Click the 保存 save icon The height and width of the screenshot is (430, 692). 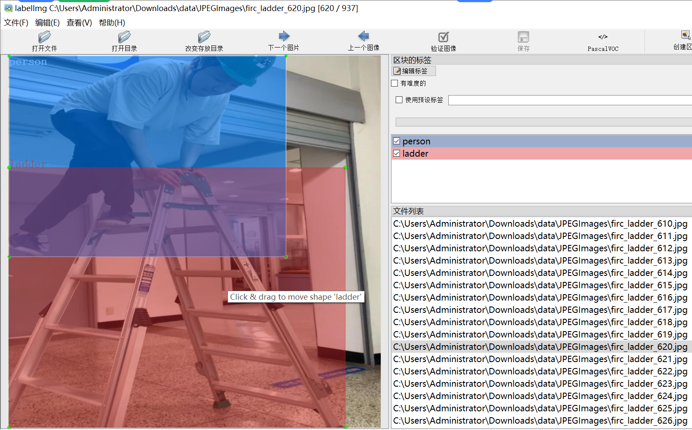tap(523, 37)
